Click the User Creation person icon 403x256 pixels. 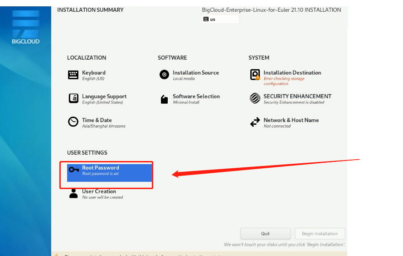tap(73, 194)
